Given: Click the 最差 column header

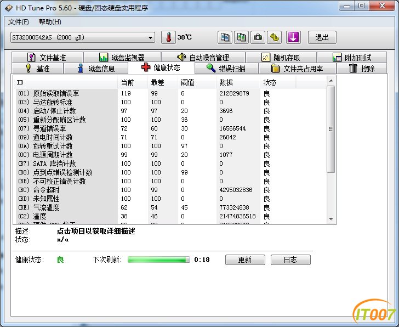Looking at the screenshot, I should tap(163, 82).
